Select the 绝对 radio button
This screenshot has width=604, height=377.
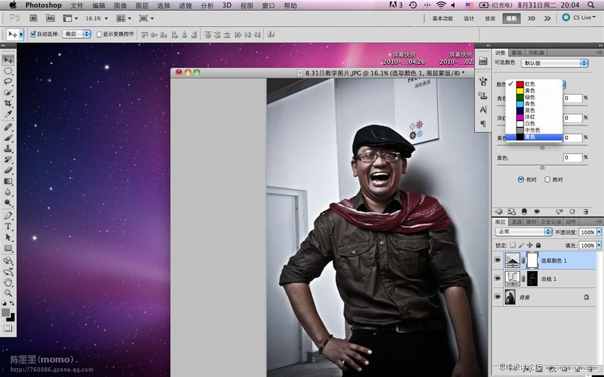pyautogui.click(x=547, y=179)
